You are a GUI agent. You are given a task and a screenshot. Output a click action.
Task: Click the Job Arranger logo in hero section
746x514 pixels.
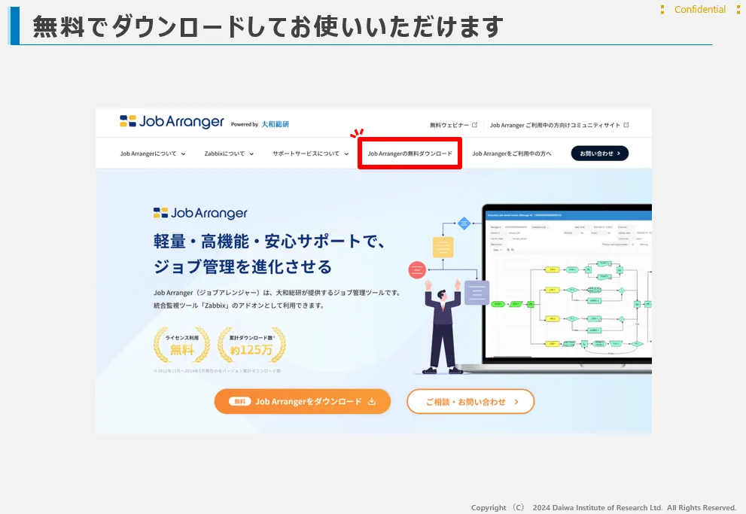tap(200, 213)
